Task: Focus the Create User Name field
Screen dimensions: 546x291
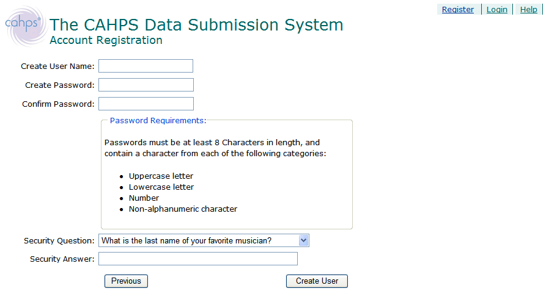Action: [146, 66]
